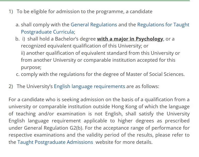
Task: Click the 'Master of Social Sciences' text
Action: 155,74
